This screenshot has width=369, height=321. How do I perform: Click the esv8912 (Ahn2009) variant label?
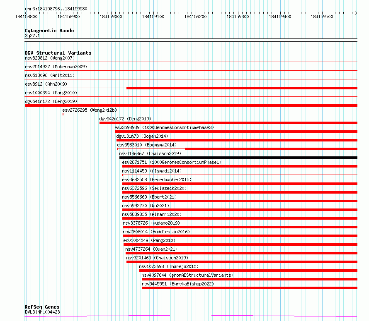coord(46,84)
